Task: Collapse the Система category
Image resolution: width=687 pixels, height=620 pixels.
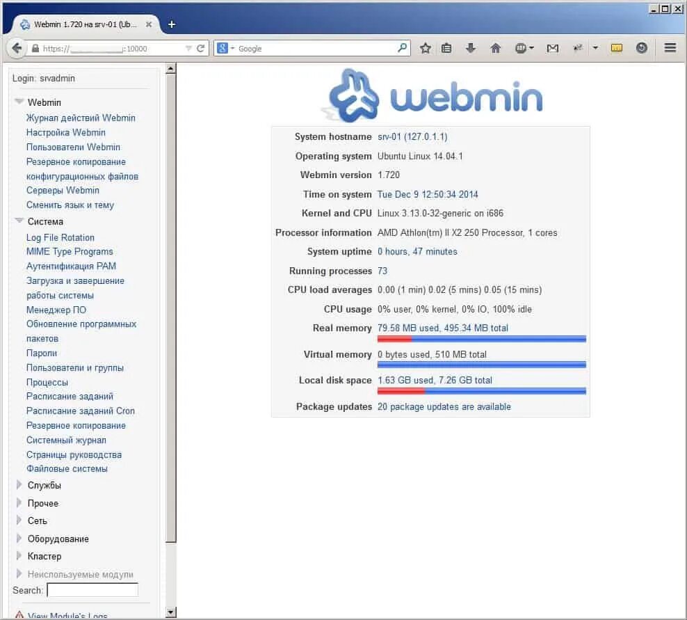Action: click(19, 221)
